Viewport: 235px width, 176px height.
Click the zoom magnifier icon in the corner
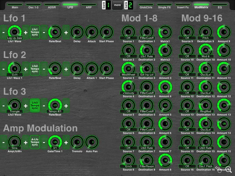[228, 169]
